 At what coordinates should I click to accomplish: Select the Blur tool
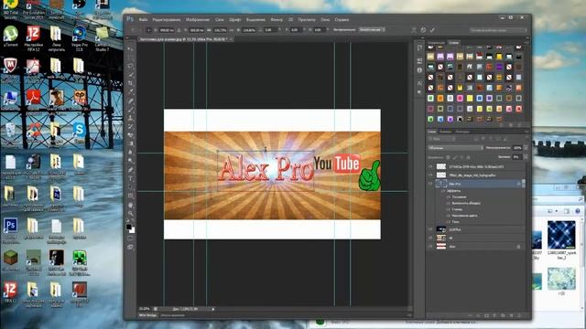(130, 153)
